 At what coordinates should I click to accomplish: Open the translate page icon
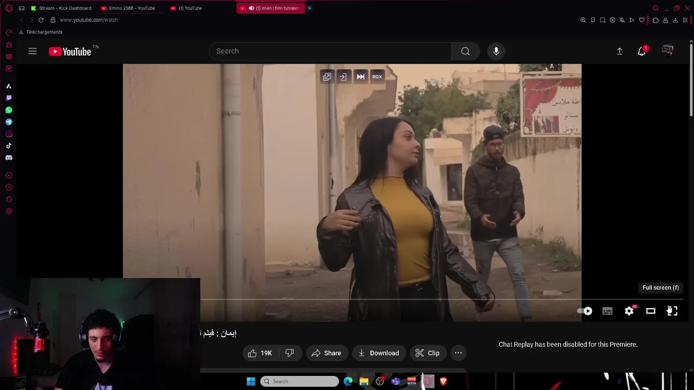point(622,20)
